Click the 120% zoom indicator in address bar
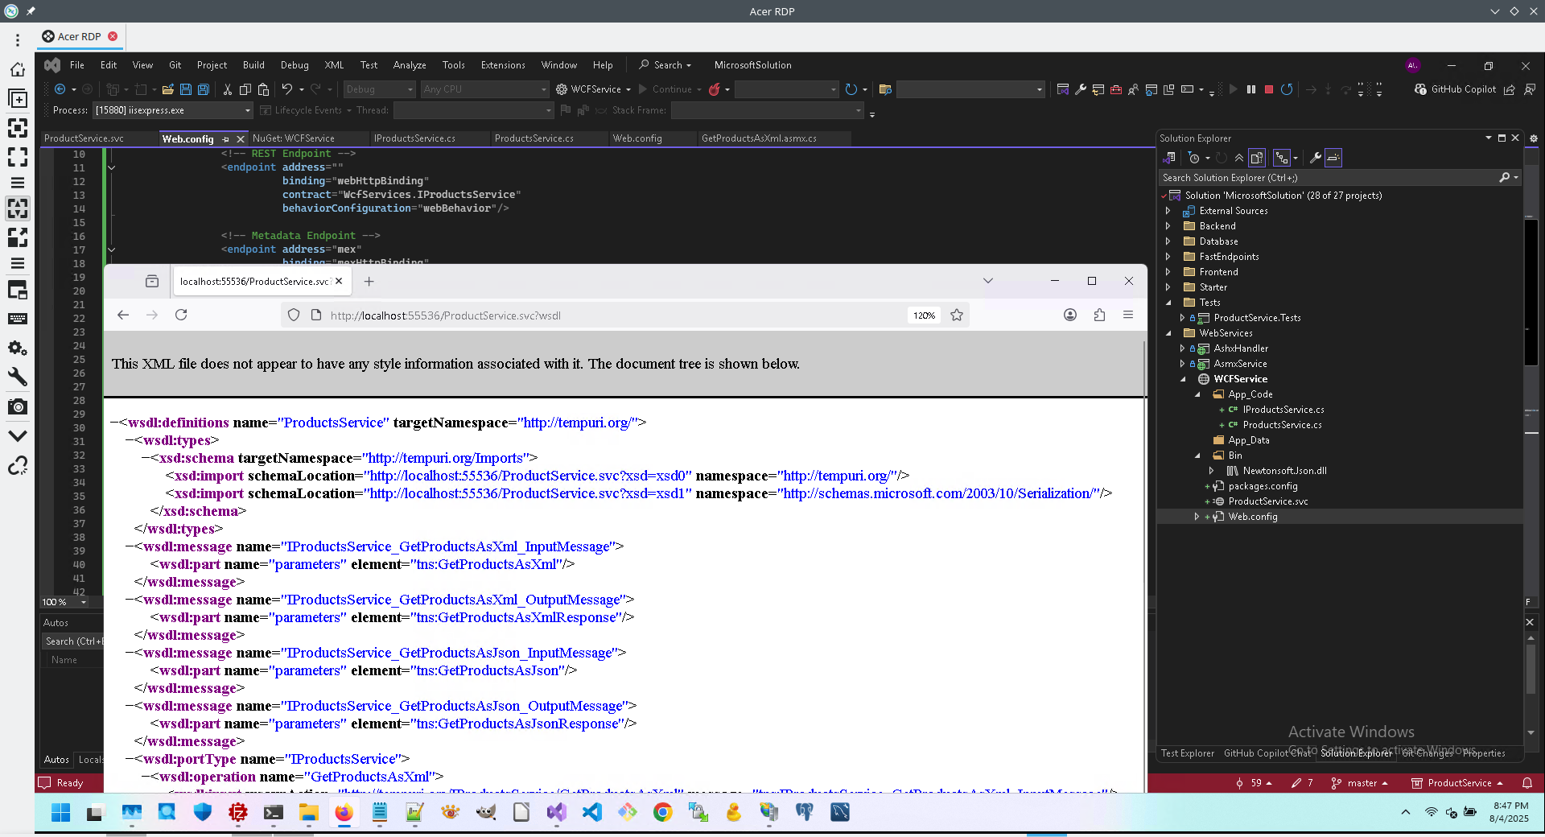 pos(924,315)
